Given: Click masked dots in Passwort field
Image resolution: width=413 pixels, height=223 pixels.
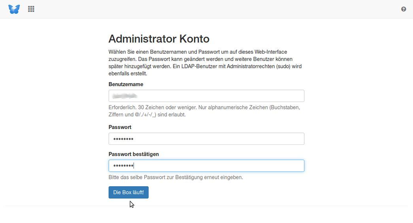Looking at the screenshot, I should tap(123, 139).
